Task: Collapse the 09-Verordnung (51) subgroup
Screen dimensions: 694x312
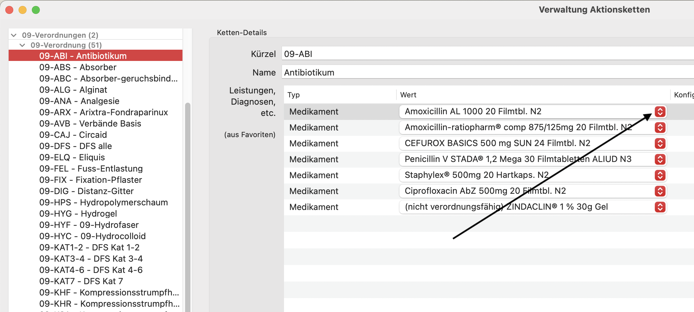Action: [x=22, y=45]
